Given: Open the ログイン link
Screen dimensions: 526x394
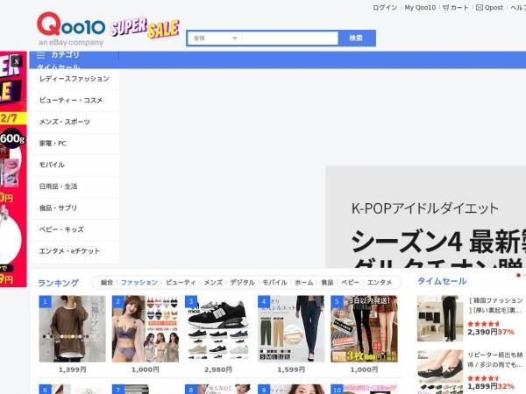Looking at the screenshot, I should (x=385, y=7).
